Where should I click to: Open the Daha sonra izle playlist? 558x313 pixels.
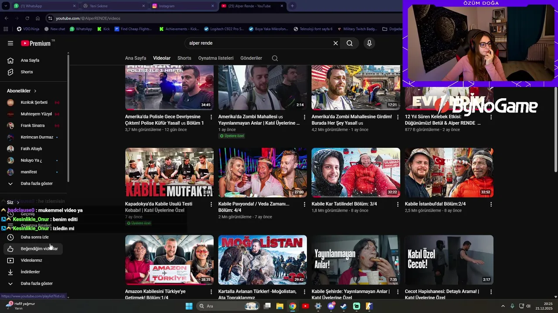pyautogui.click(x=34, y=237)
